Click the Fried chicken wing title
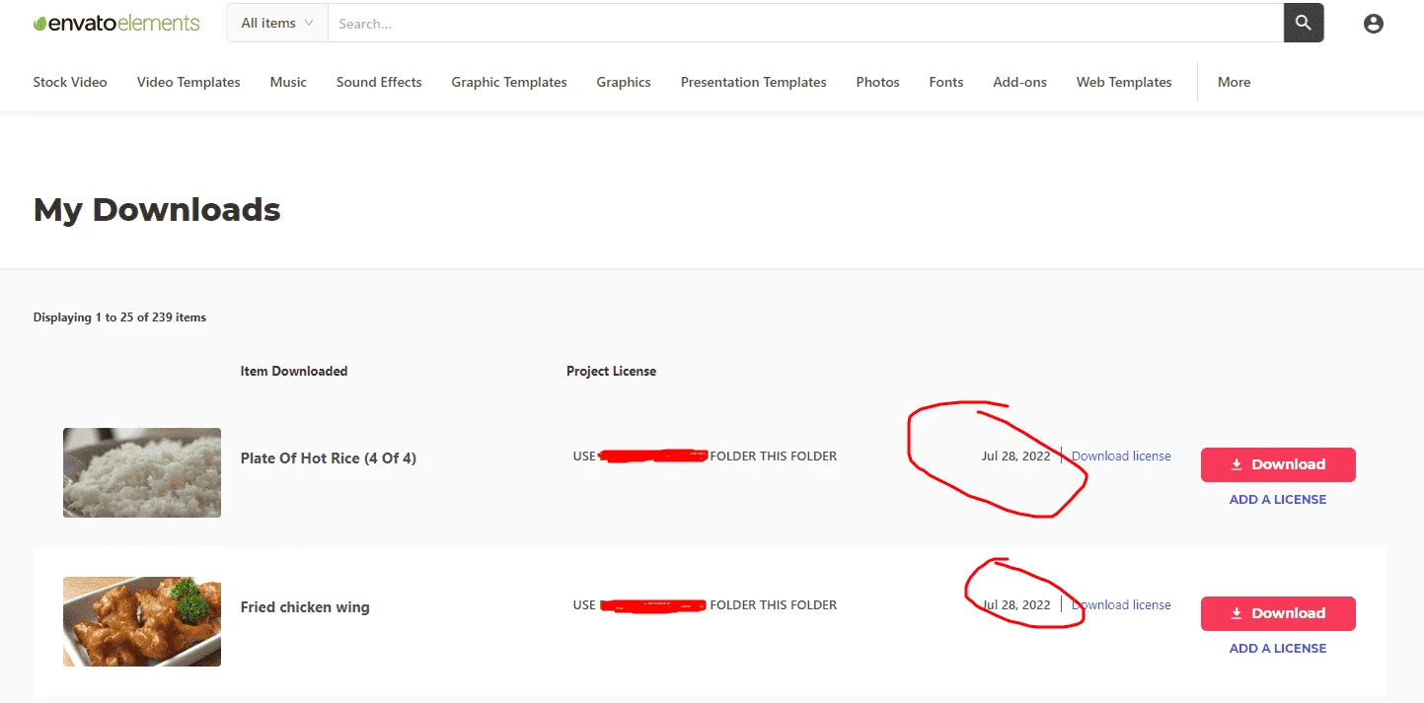This screenshot has width=1424, height=703. point(305,606)
